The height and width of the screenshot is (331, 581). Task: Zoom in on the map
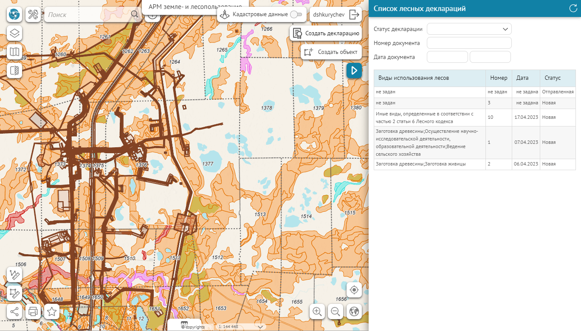(x=317, y=311)
